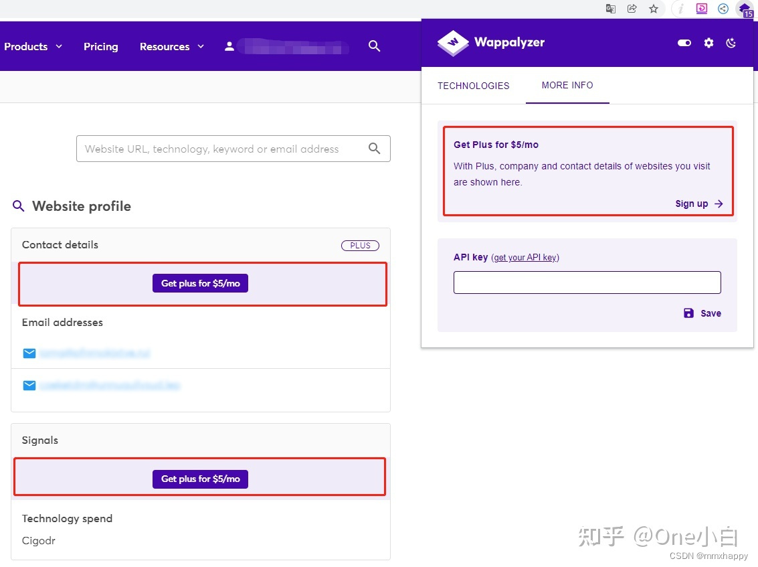Expand the Resources menu

[x=171, y=46]
